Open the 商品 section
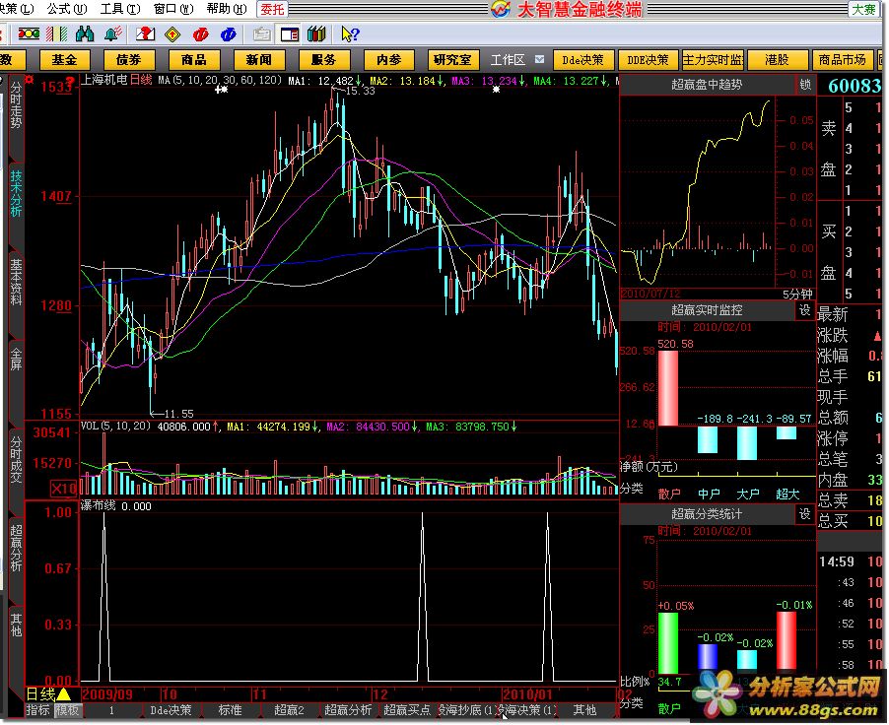The height and width of the screenshot is (725, 889). coord(194,59)
